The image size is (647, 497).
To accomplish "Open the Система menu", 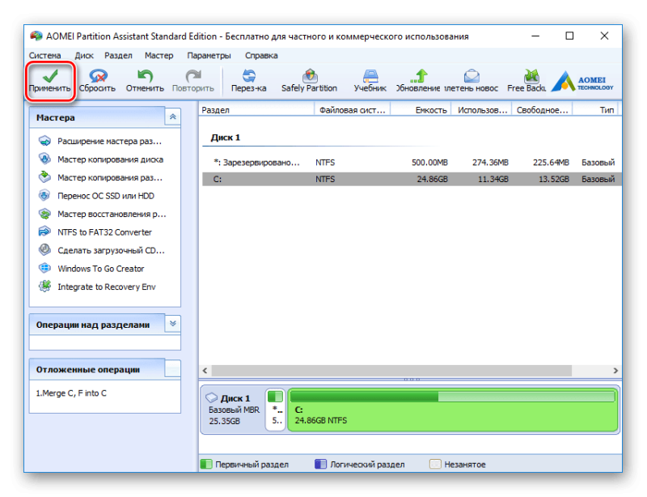I will 45,55.
